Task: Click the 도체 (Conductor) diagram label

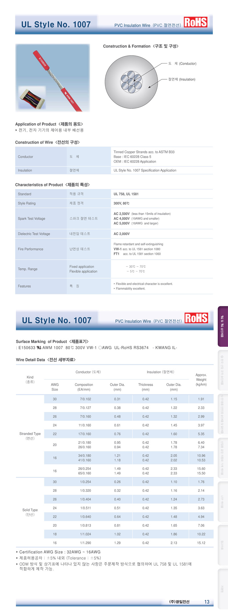Action: [x=182, y=63]
